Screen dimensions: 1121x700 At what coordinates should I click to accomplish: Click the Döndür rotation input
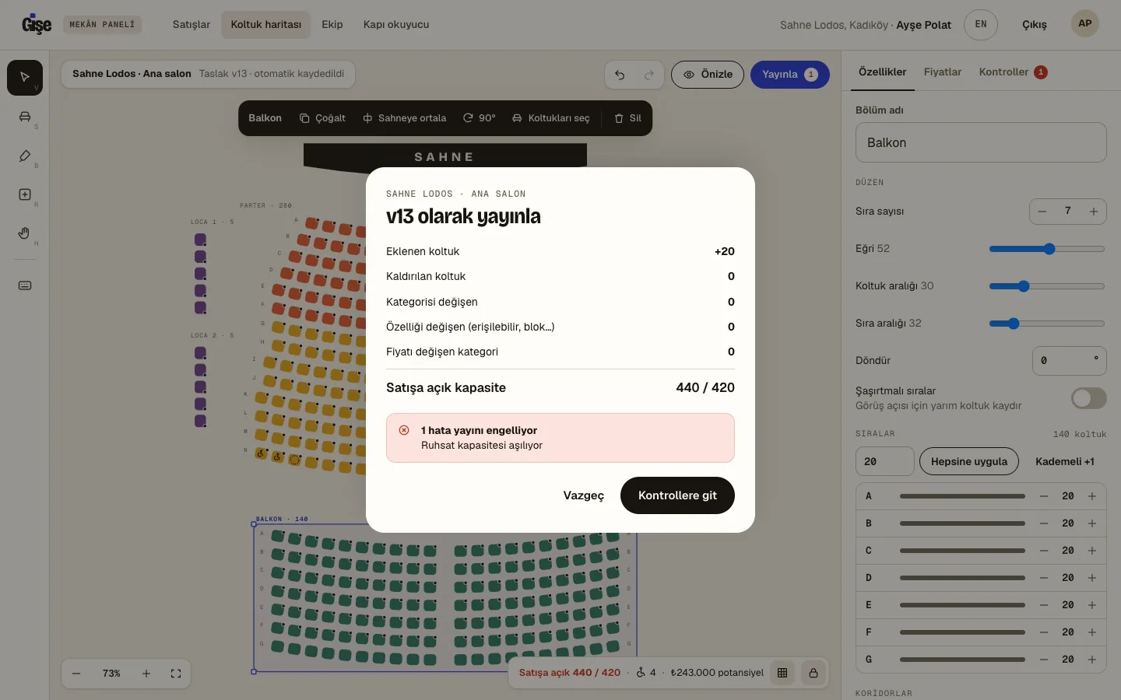pyautogui.click(x=1070, y=361)
